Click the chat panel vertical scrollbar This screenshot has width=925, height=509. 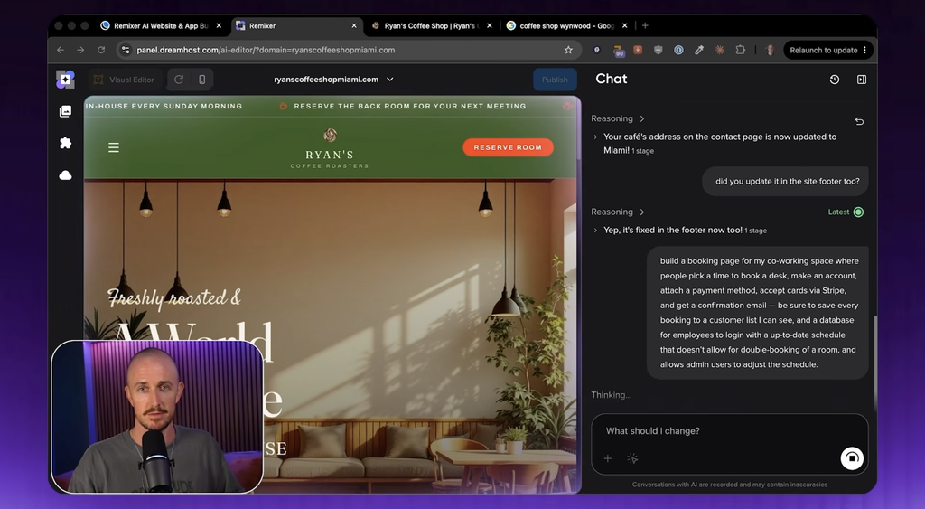[x=874, y=363]
